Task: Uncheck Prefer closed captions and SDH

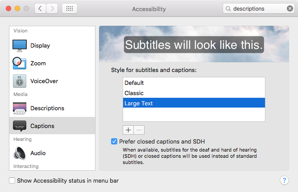Action: click(x=114, y=141)
